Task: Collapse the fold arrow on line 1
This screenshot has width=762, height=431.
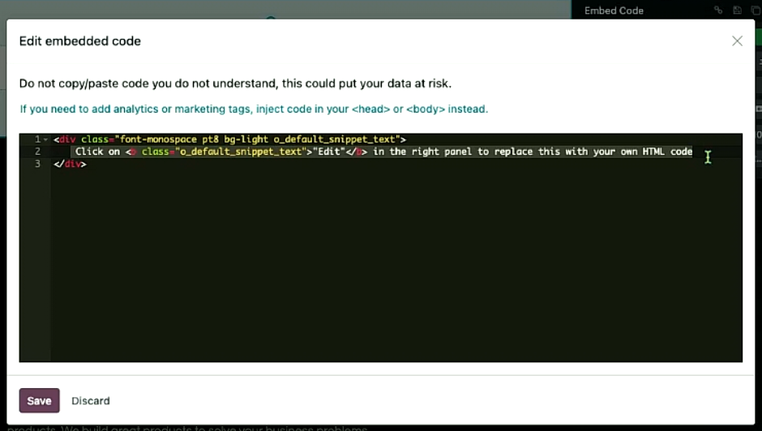Action: (45, 139)
